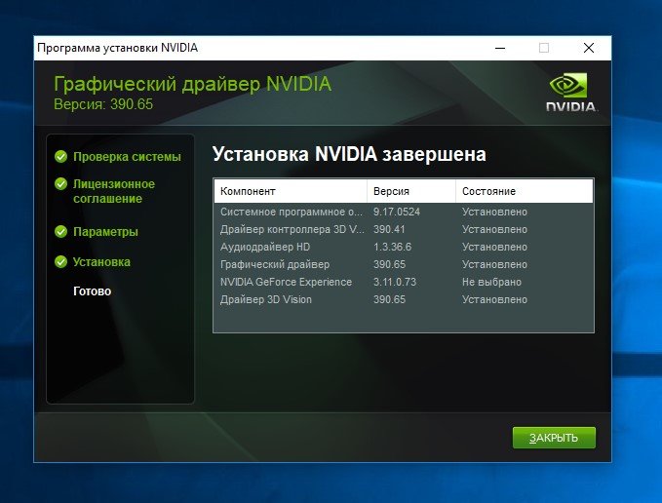662x503 pixels.
Task: Select the Установка step label
Action: (x=101, y=262)
